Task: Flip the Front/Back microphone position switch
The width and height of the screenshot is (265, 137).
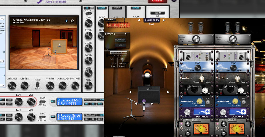Action: tap(38, 84)
